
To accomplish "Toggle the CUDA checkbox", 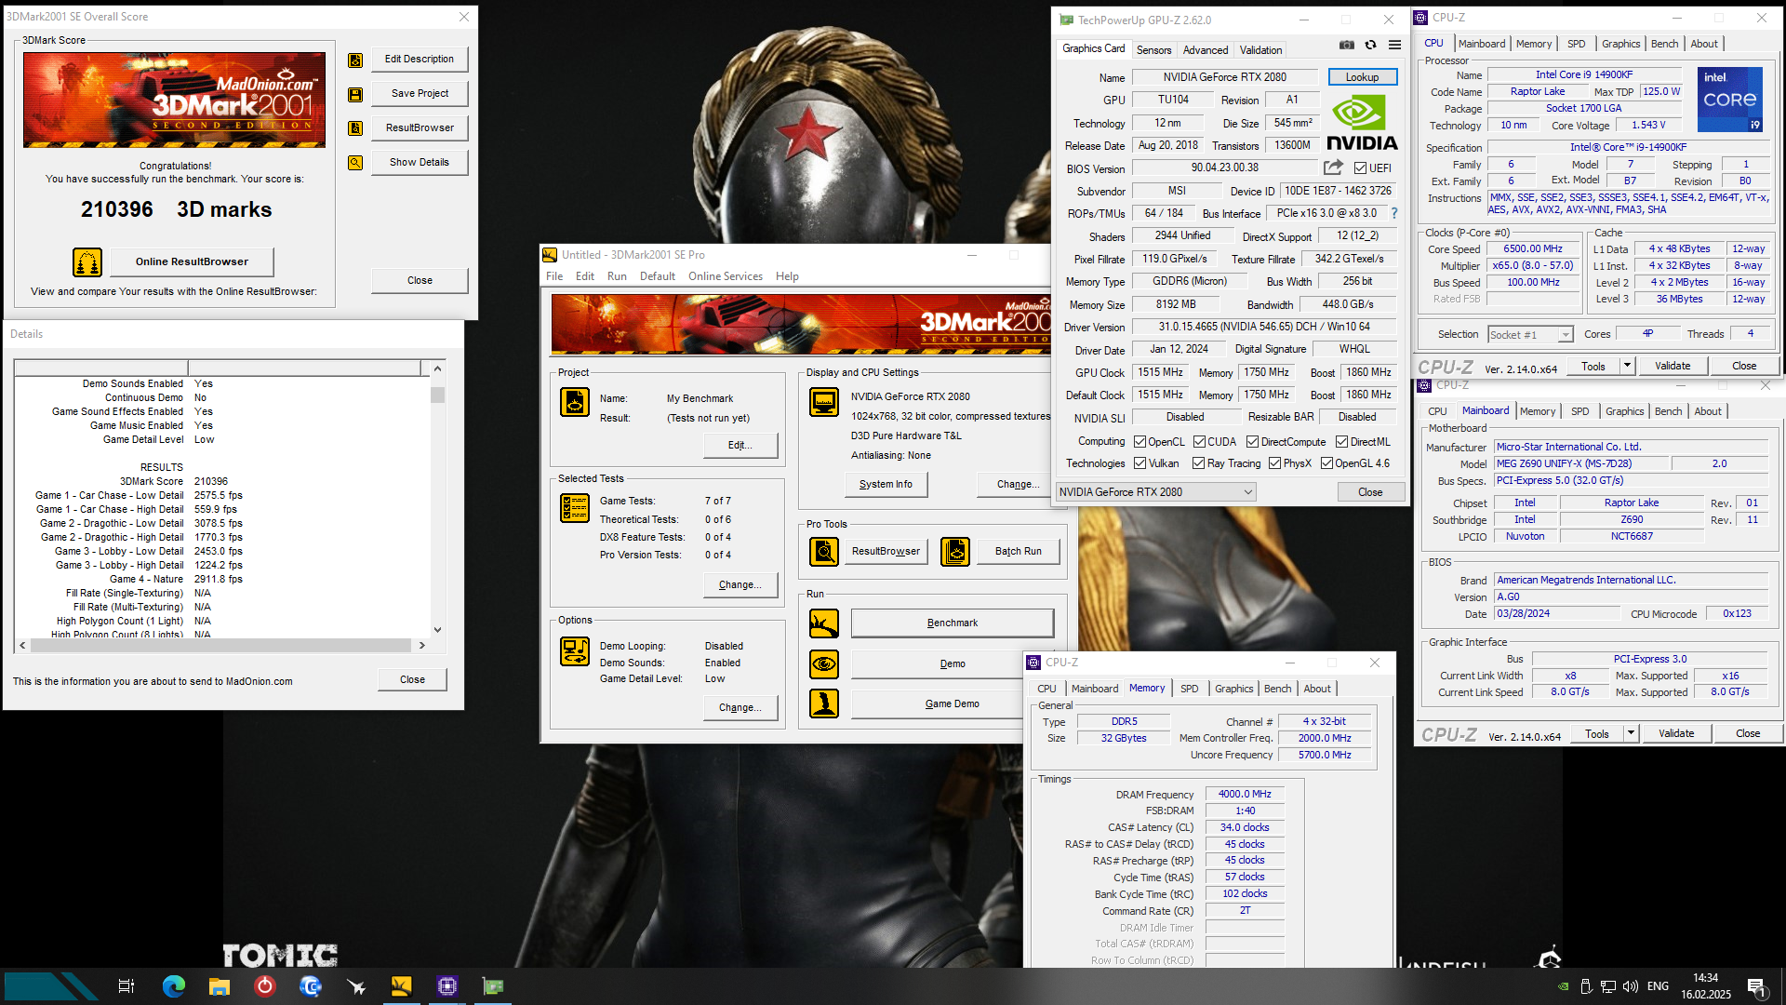I will pos(1200,442).
